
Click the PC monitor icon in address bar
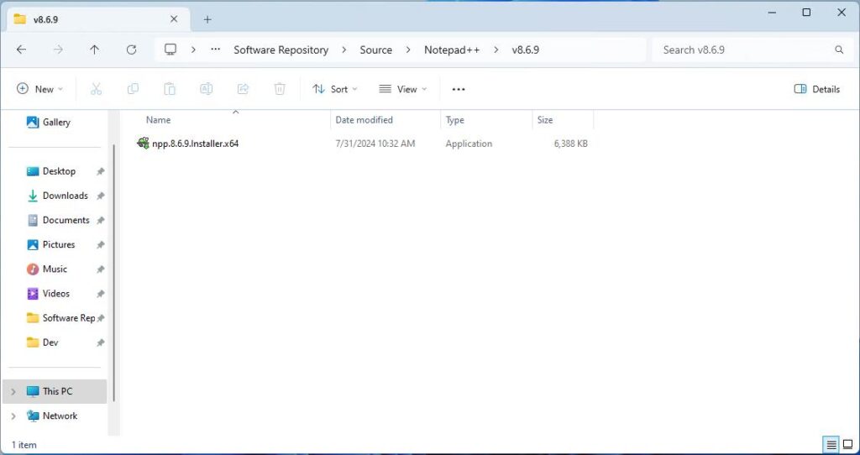[170, 50]
